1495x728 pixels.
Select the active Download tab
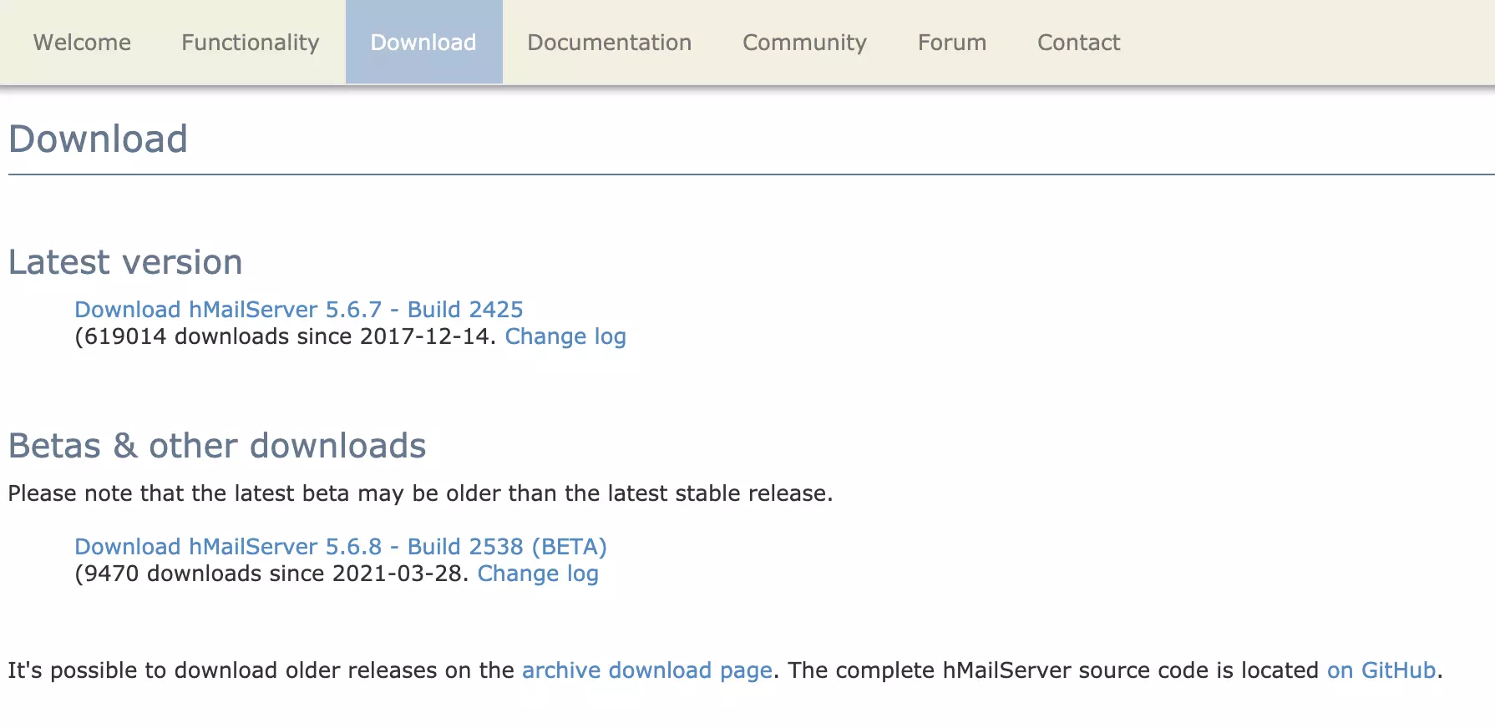pos(423,43)
